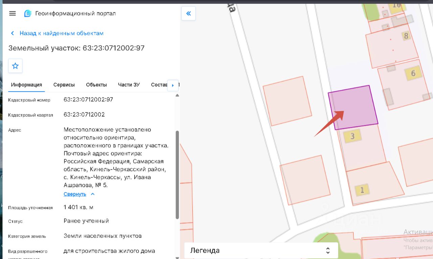The width and height of the screenshot is (433, 259).
Task: Click scrollbar up arrow in info panel
Action: [x=177, y=96]
